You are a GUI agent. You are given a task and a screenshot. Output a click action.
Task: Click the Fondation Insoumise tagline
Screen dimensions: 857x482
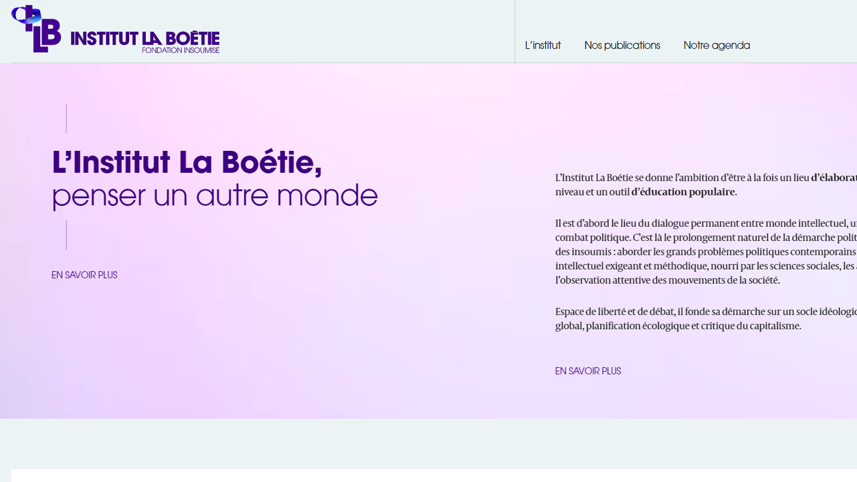pyautogui.click(x=180, y=50)
